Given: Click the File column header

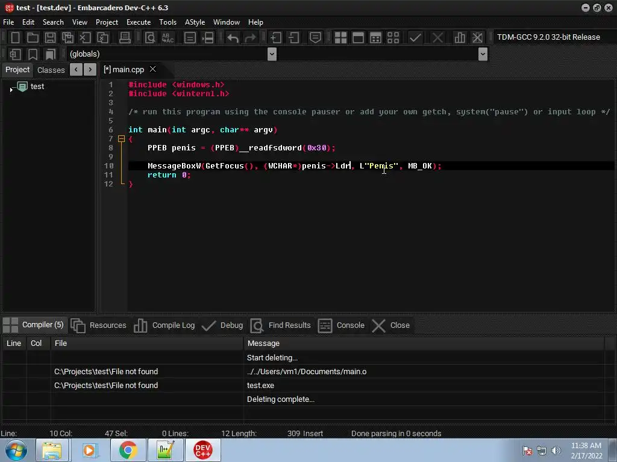Looking at the screenshot, I should tap(147, 343).
